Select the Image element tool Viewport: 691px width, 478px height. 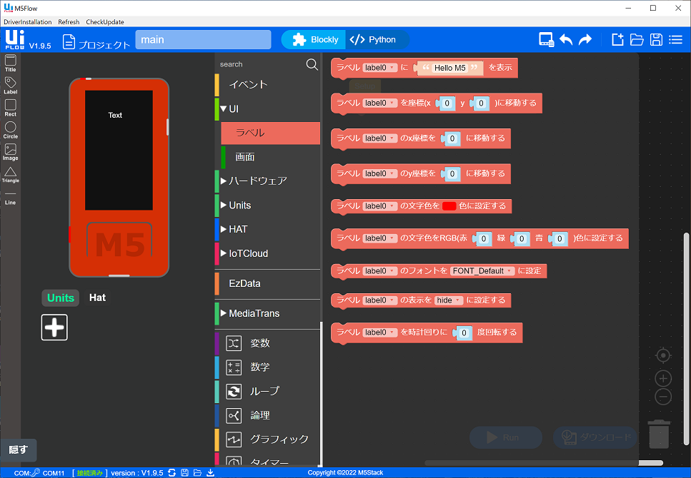[x=10, y=152]
